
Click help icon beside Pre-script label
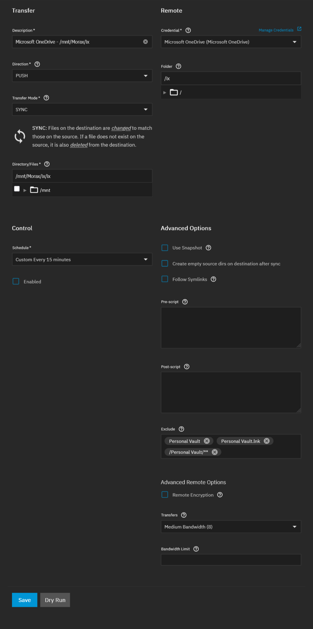click(x=185, y=302)
